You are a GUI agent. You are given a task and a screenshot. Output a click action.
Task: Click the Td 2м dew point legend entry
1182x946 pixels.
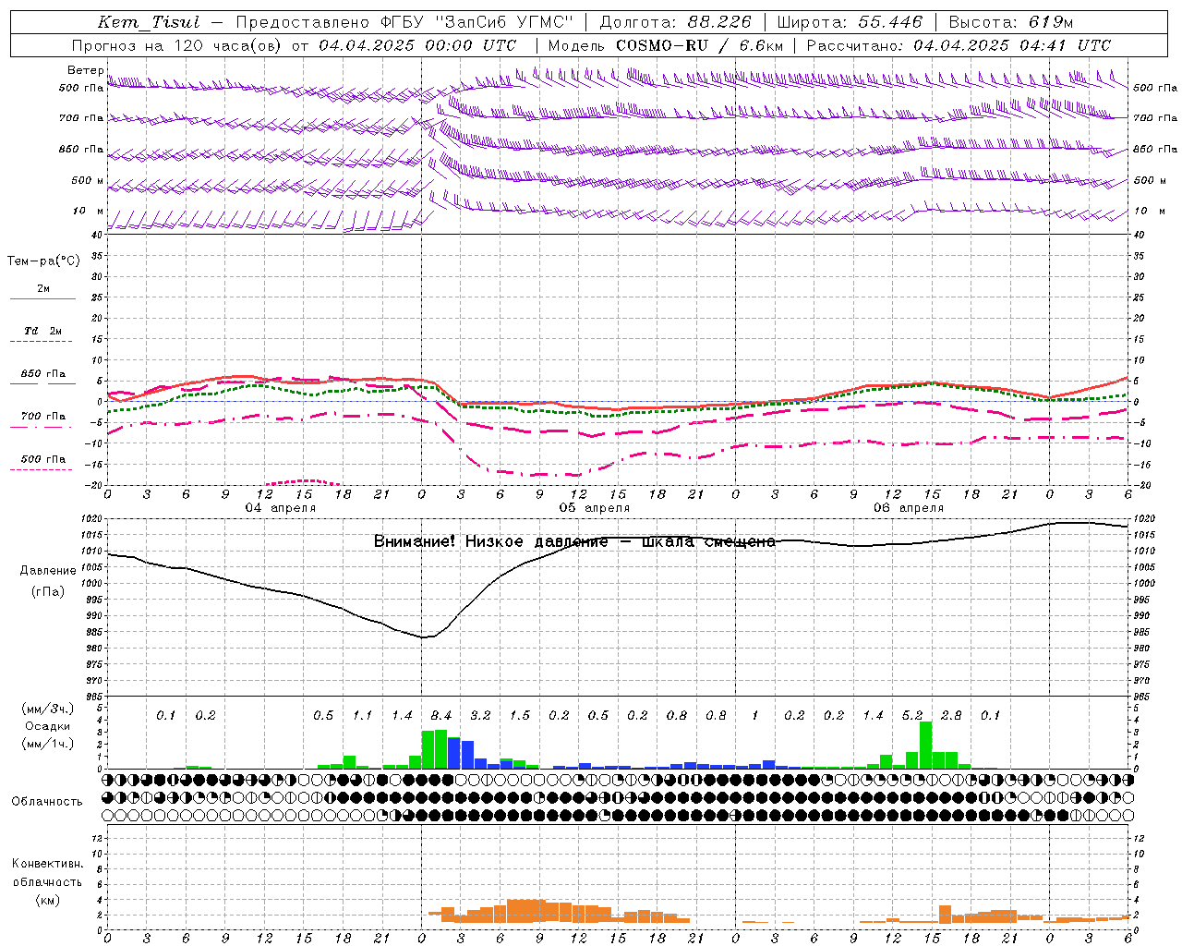[43, 331]
